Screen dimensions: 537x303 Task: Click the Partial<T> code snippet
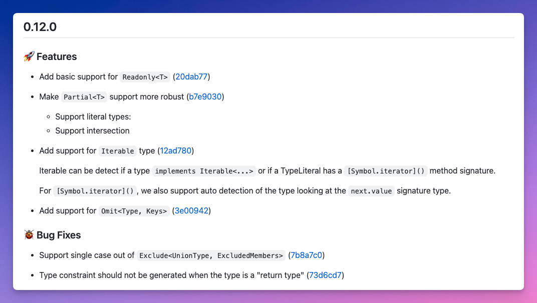(x=84, y=97)
